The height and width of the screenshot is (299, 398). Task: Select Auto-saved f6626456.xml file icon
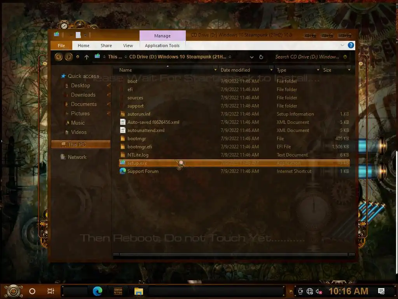coord(123,122)
